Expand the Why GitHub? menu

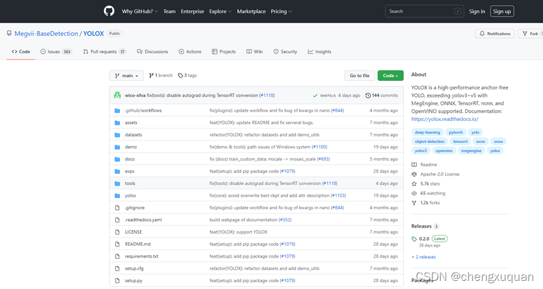[x=140, y=11]
